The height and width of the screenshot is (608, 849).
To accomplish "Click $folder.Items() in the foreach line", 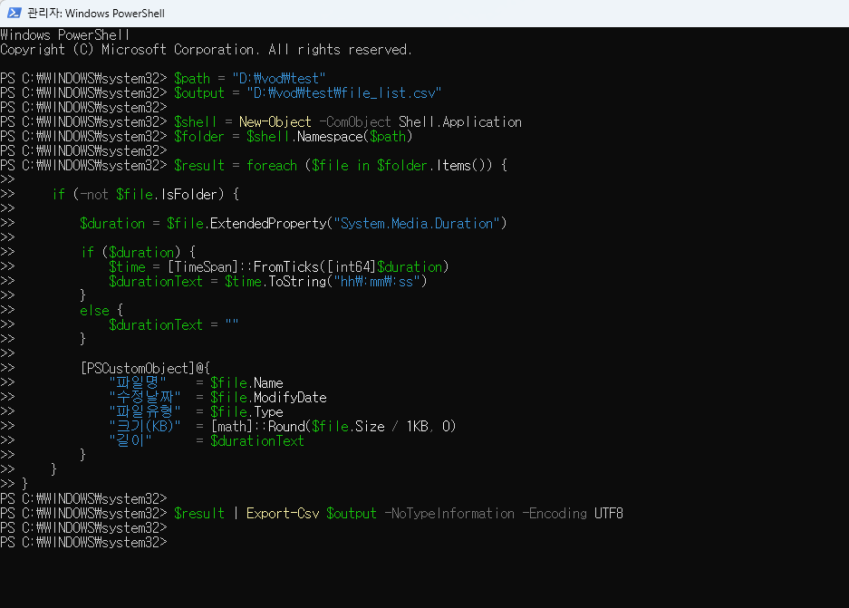I will click(434, 166).
